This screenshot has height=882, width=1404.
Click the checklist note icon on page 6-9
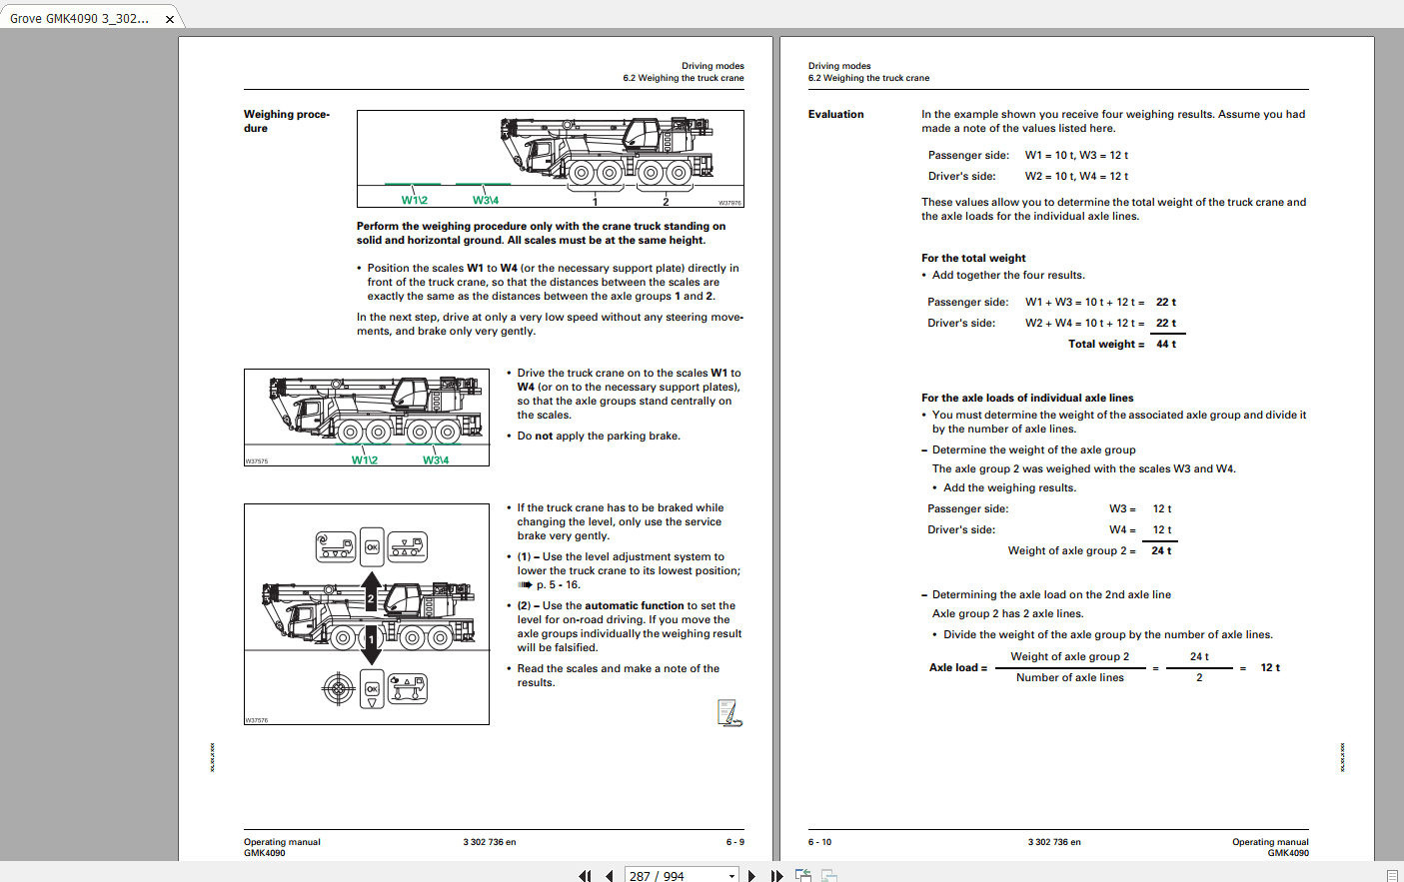click(x=728, y=711)
